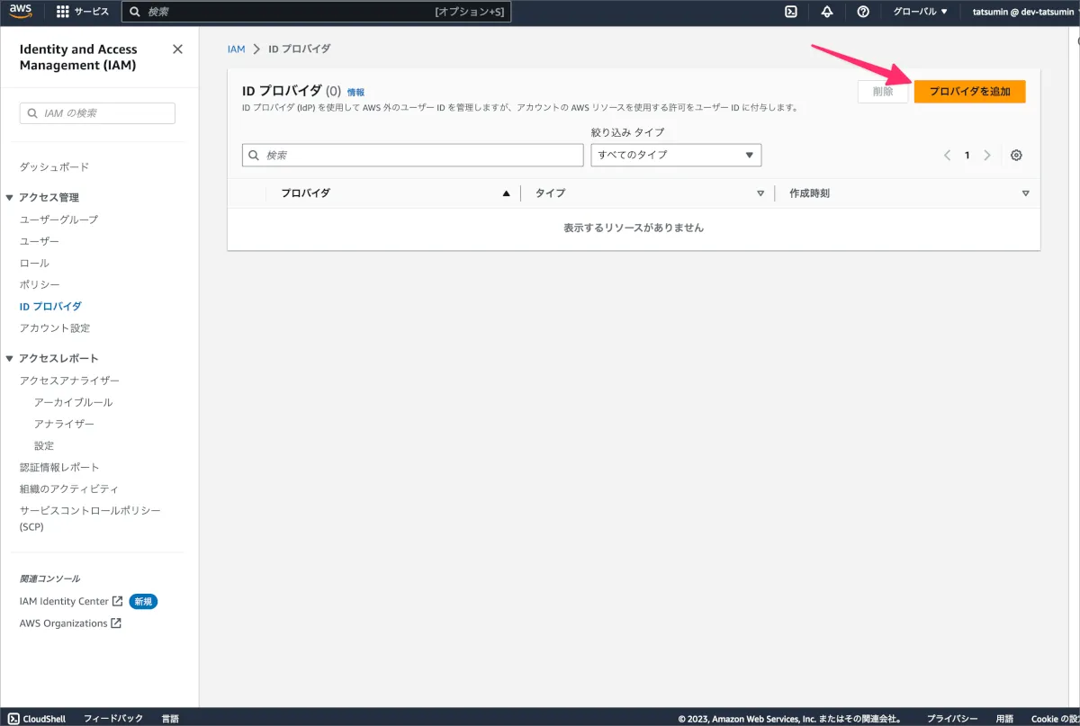
Task: Sort by プロバイダ column ascending arrow
Action: click(x=506, y=193)
